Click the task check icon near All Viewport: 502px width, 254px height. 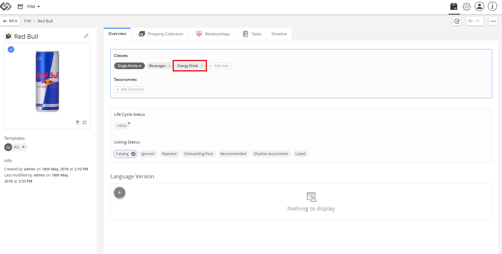click(457, 21)
